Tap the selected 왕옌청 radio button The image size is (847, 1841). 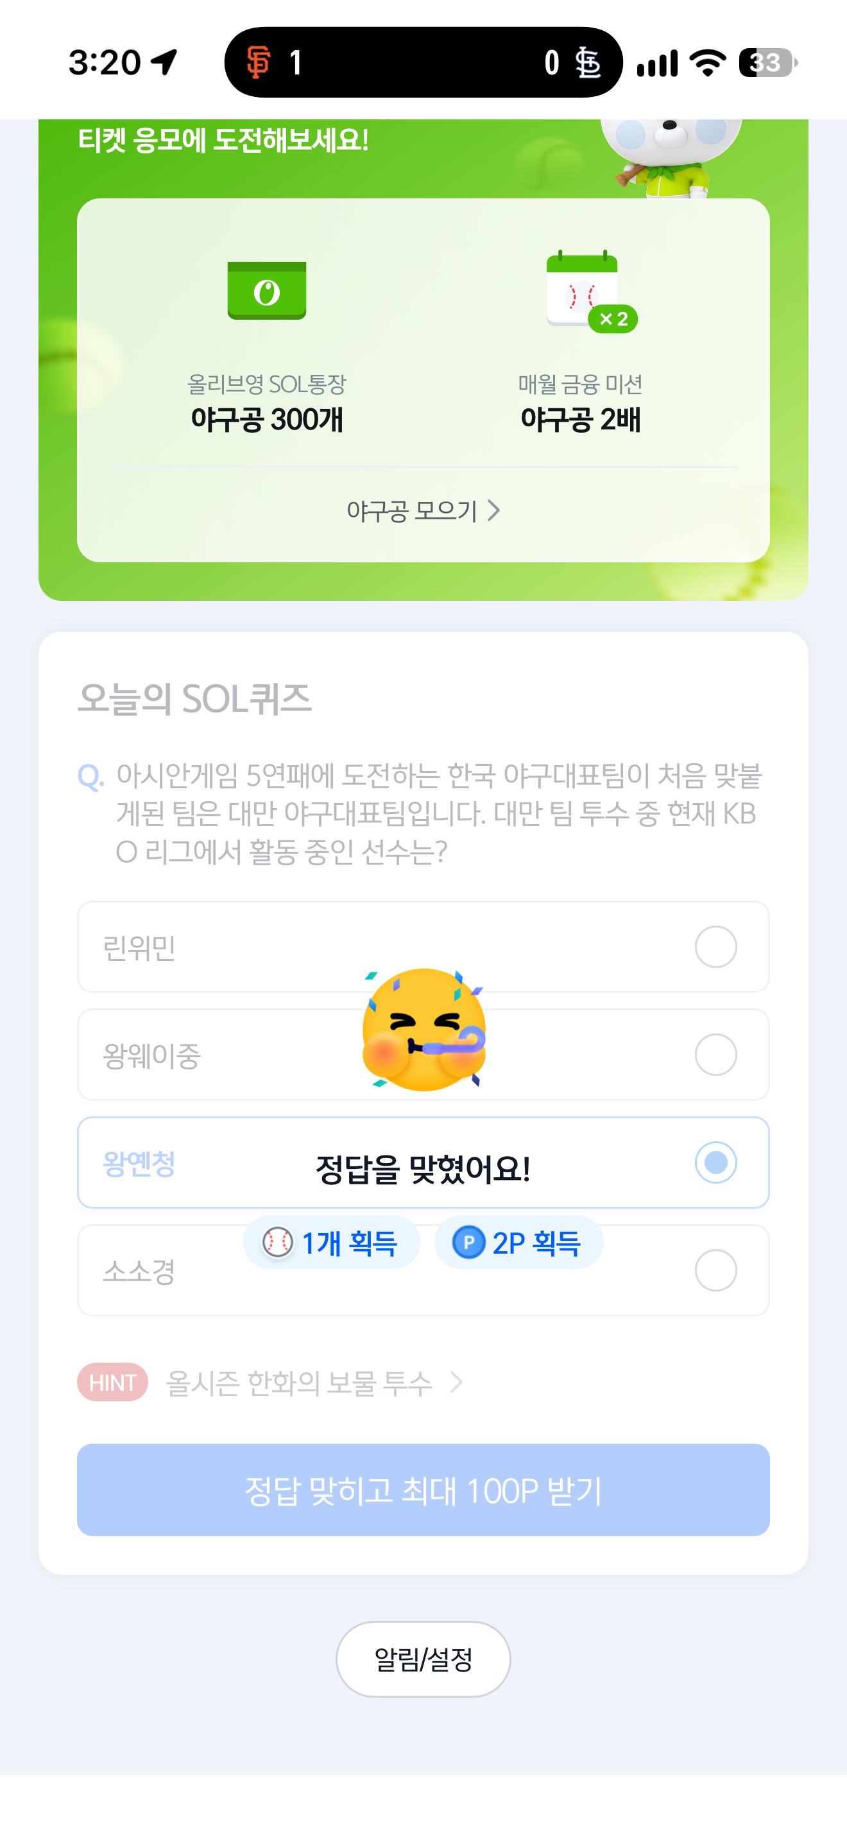tap(715, 1163)
